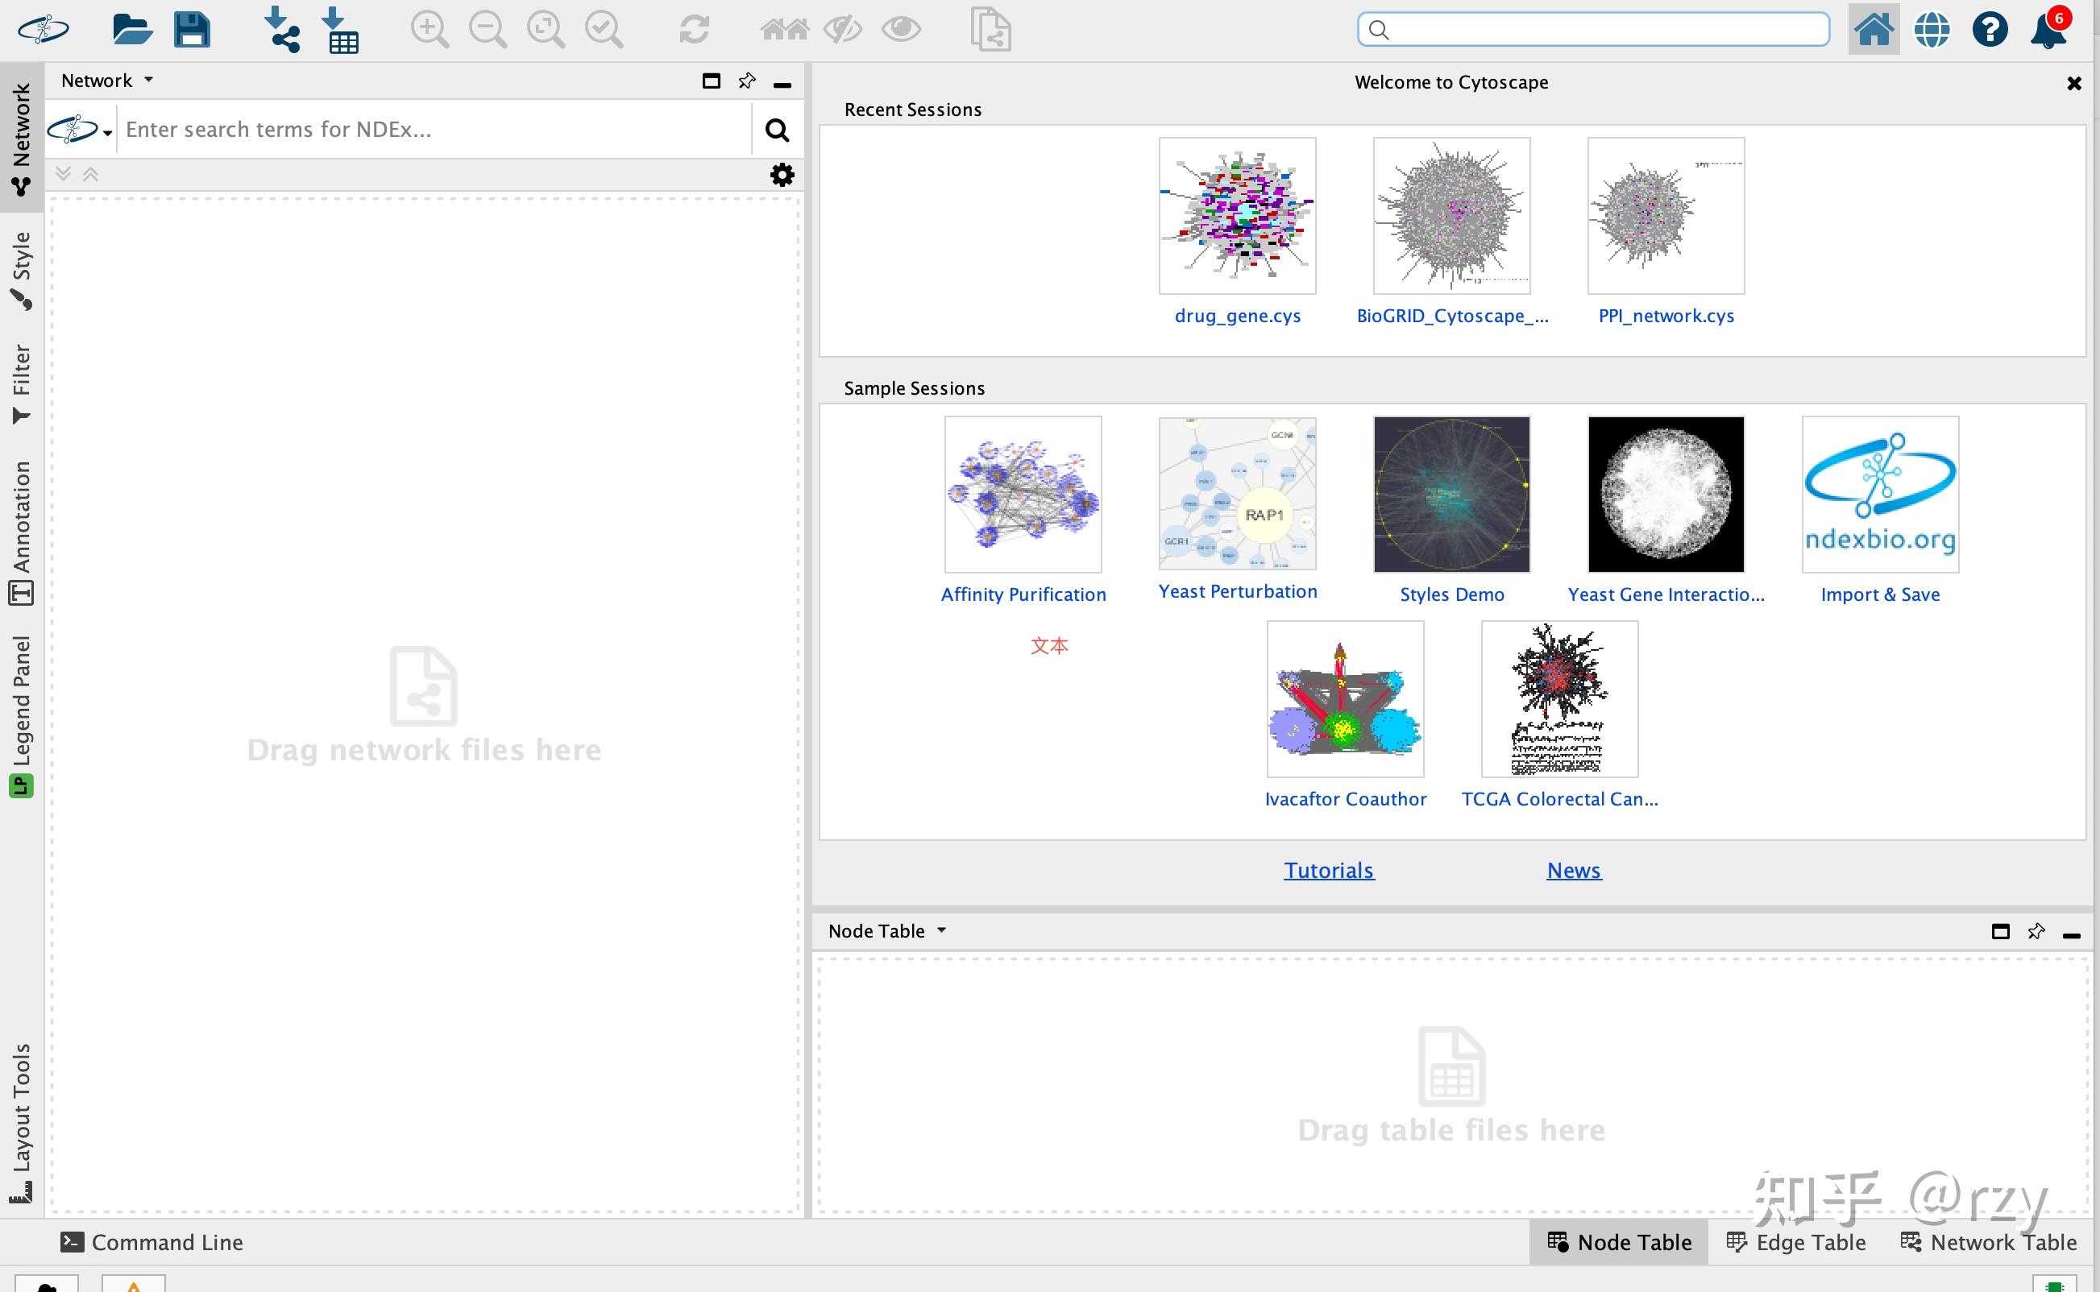Click the Open Session folder icon
The height and width of the screenshot is (1292, 2100).
pyautogui.click(x=131, y=30)
